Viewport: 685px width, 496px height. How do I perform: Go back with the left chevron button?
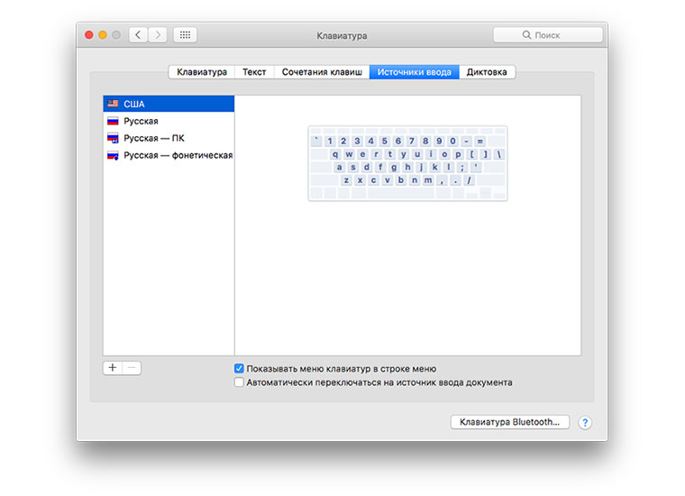click(138, 35)
